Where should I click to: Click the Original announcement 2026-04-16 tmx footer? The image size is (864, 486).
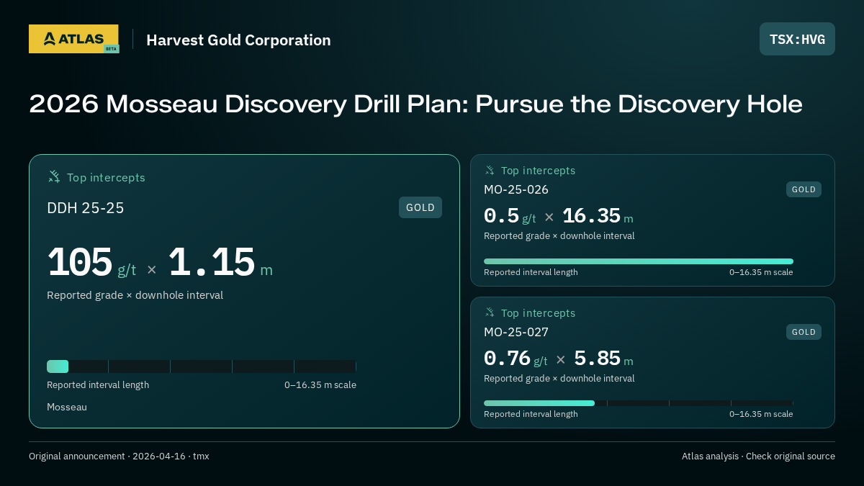pyautogui.click(x=119, y=456)
